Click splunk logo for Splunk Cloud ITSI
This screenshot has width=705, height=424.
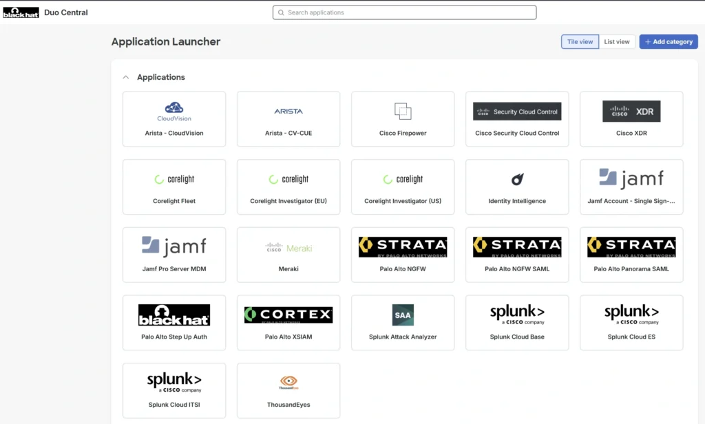point(174,382)
